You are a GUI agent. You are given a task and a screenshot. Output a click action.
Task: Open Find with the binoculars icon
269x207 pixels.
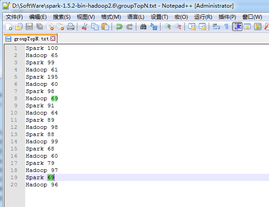pyautogui.click(x=143, y=26)
